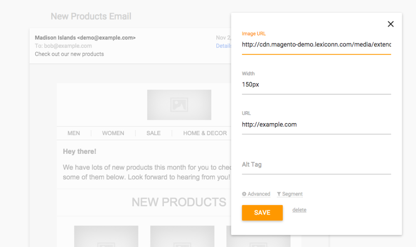Select the first product image placeholder
The image size is (416, 247).
(106, 236)
